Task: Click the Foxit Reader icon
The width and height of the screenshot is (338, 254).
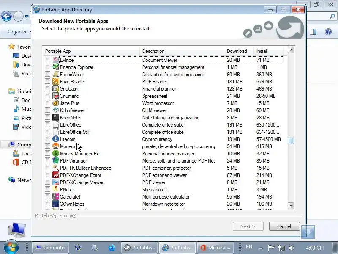Action: point(56,81)
